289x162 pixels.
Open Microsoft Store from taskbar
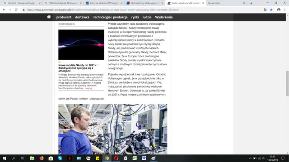point(51,158)
